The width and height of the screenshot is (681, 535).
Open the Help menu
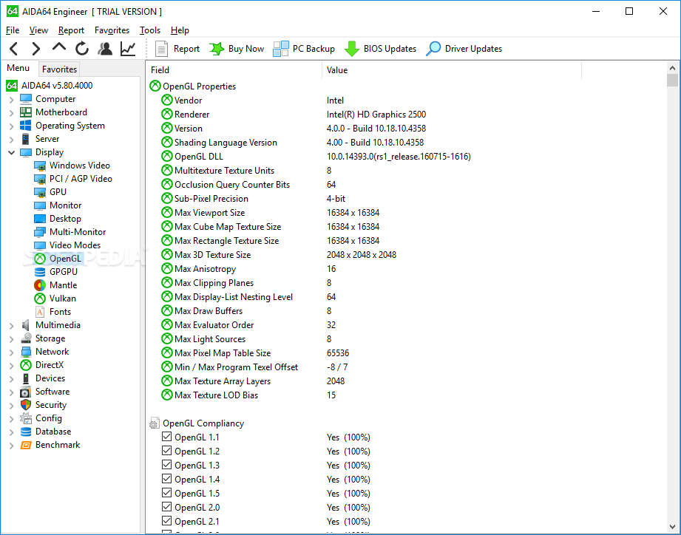180,30
